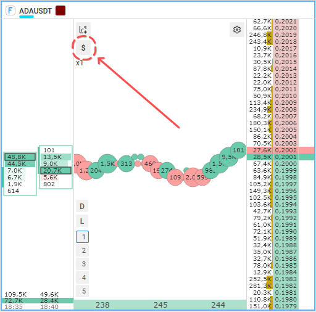This screenshot has height=312, width=316.
Task: Switch to preset 3
Action: [82, 264]
